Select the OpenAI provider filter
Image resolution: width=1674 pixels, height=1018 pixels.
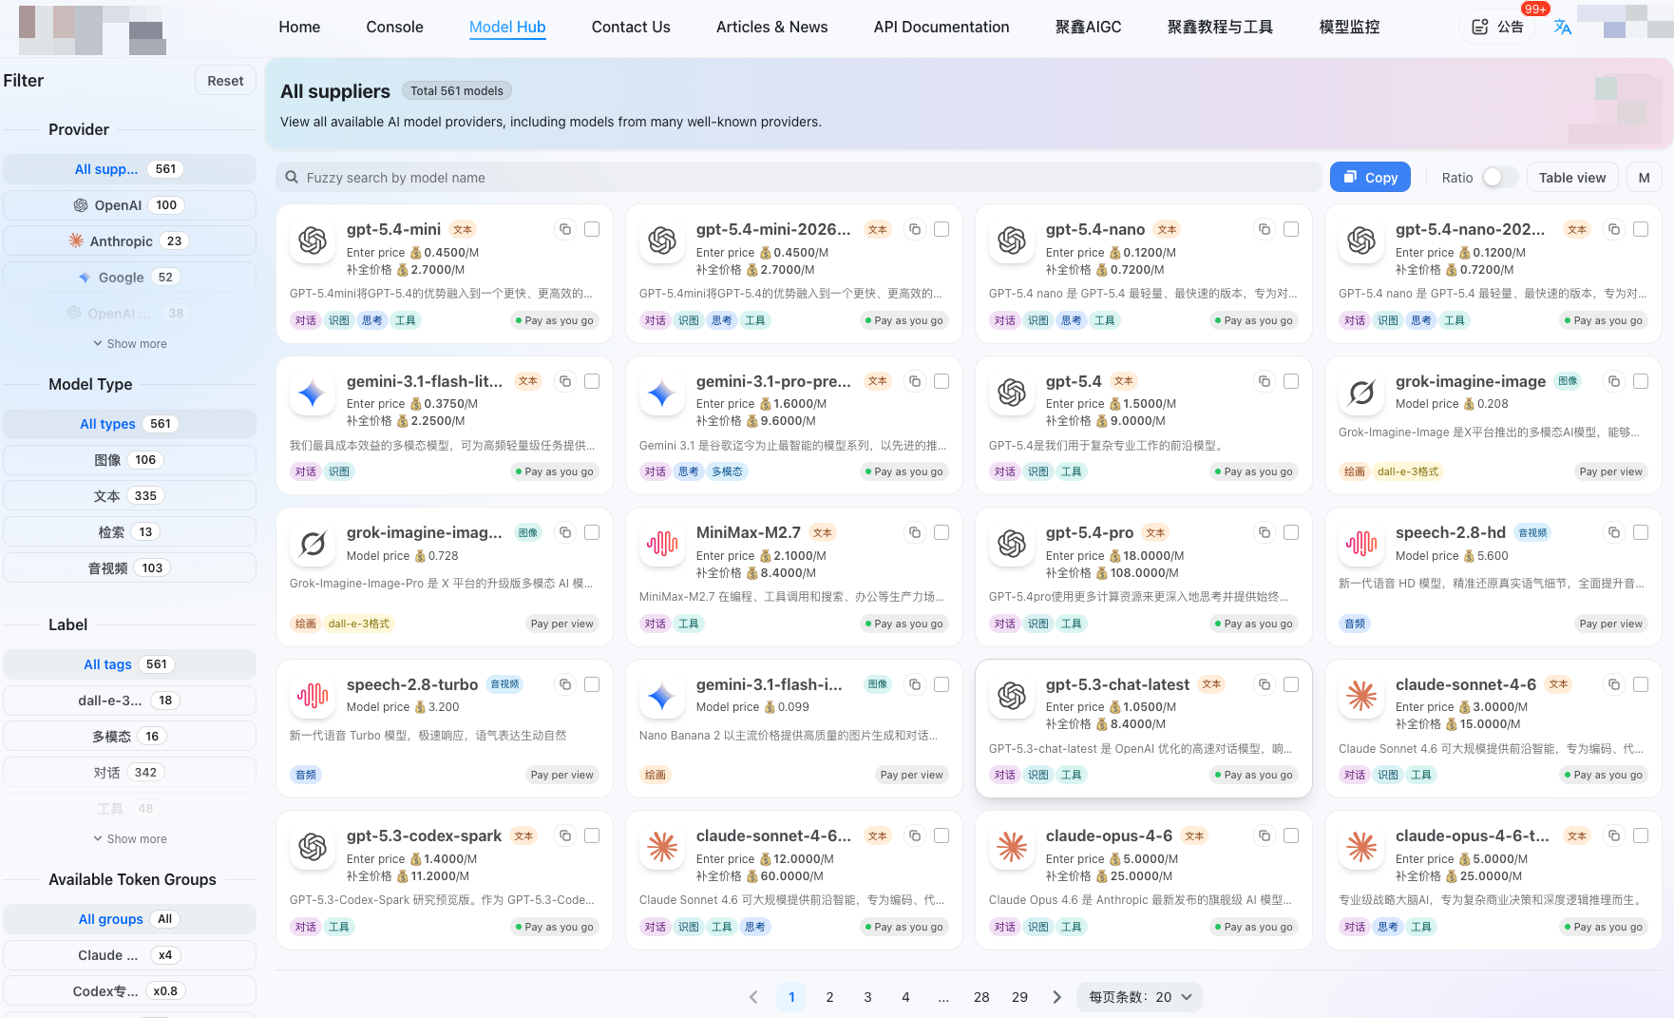129,204
